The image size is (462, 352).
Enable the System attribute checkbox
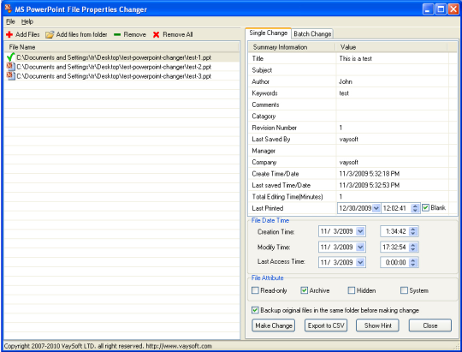[x=404, y=290]
